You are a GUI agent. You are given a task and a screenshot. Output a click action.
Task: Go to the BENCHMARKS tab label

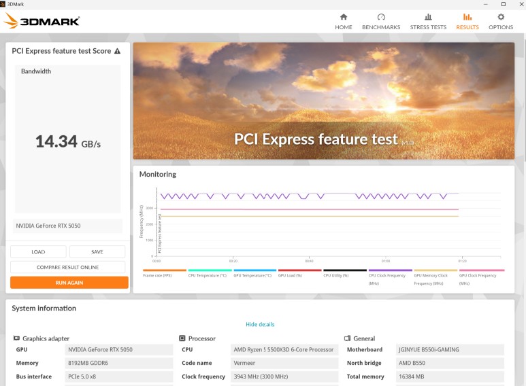click(381, 27)
